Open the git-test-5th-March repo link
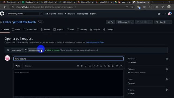Viewport: 174px width, 98px height. (24, 22)
